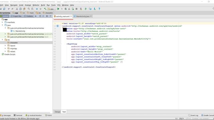The height and width of the screenshot is (120, 214).
Task: Select the Project Files panel tab
Action: pos(16,16)
